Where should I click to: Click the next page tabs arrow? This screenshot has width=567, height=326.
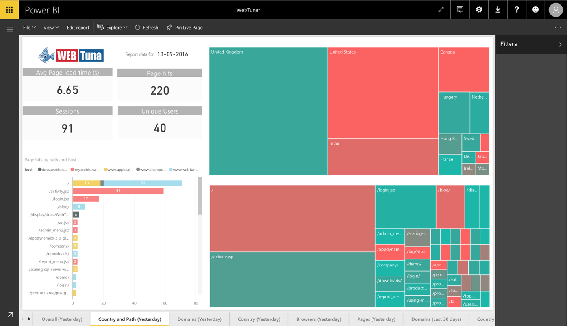29,319
